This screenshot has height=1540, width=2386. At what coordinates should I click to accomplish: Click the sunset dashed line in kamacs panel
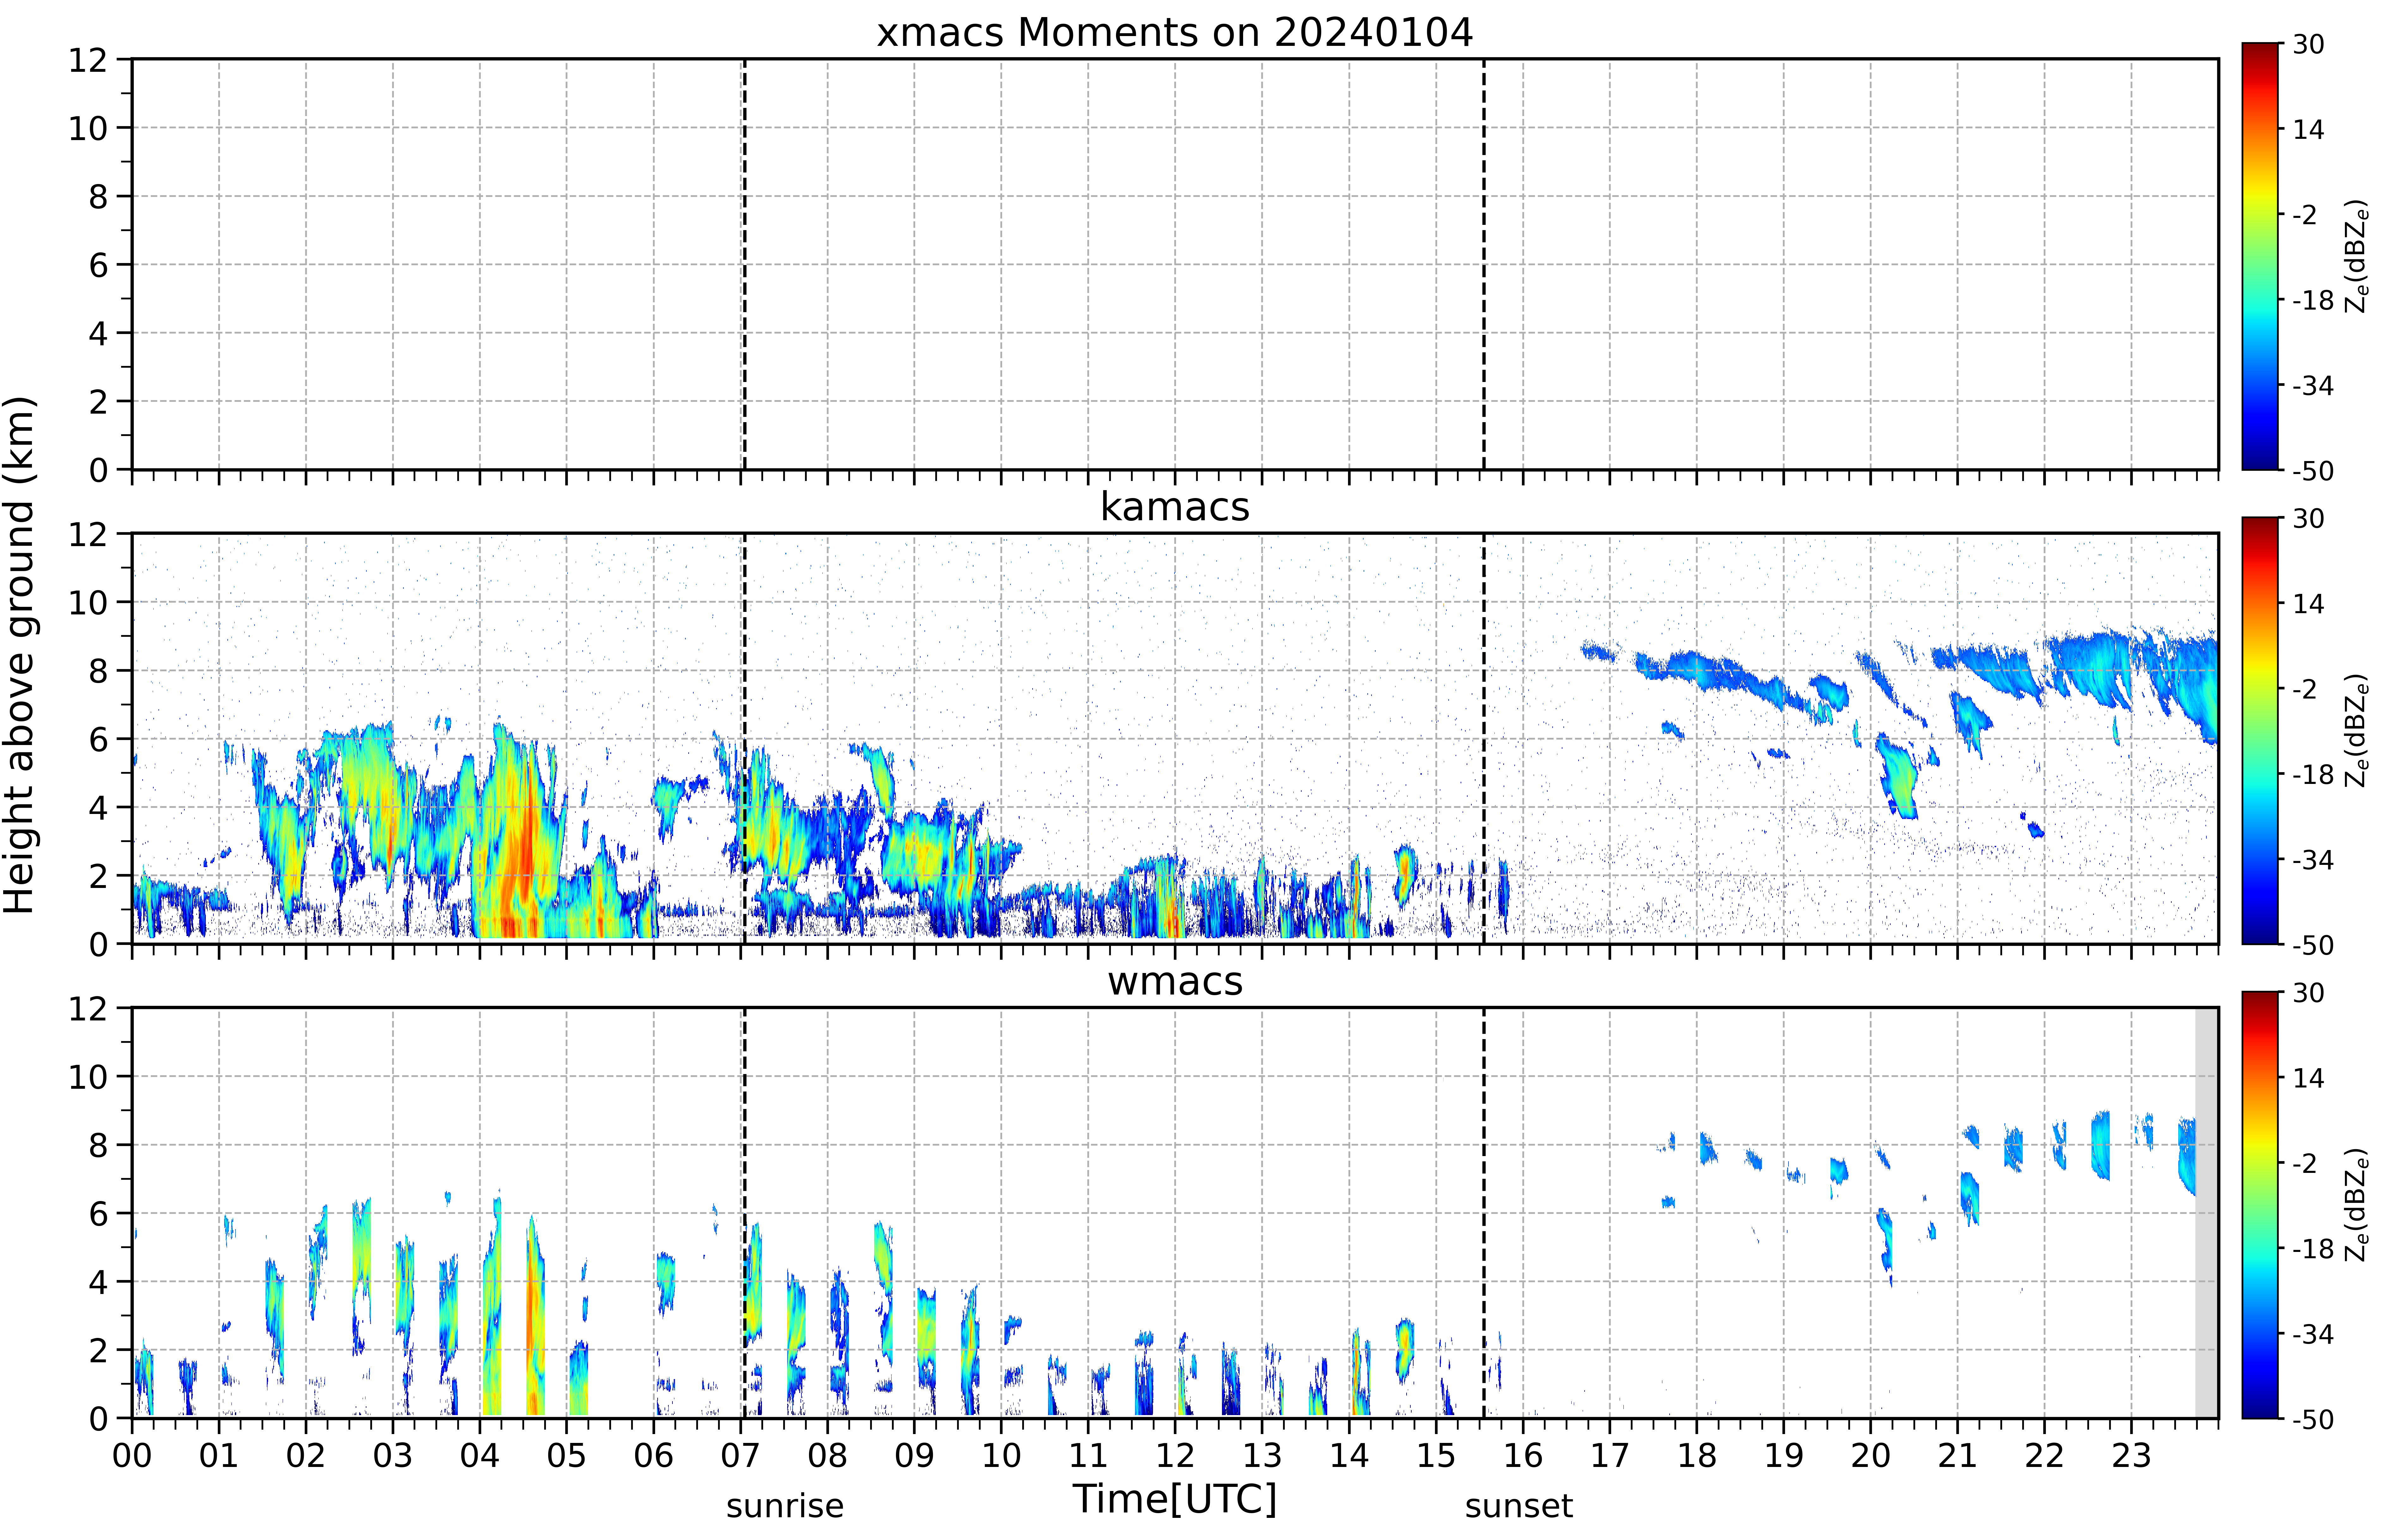(1483, 738)
